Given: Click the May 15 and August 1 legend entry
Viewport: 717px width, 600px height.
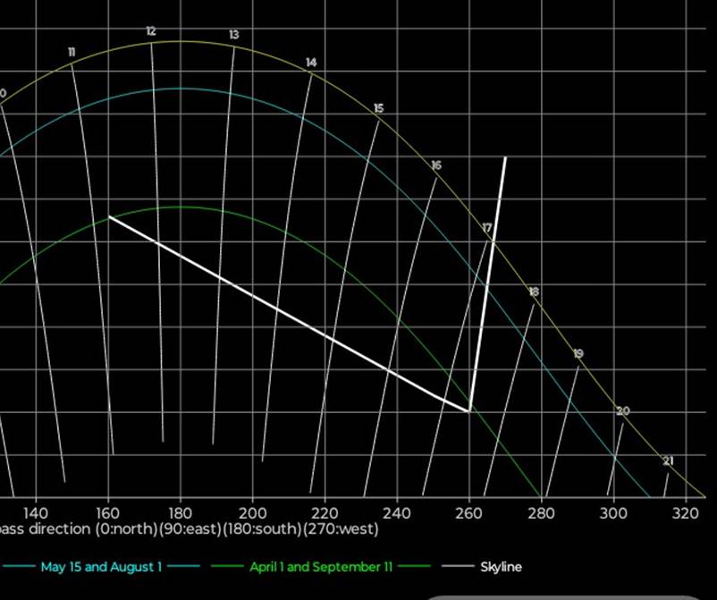Looking at the screenshot, I should (101, 567).
